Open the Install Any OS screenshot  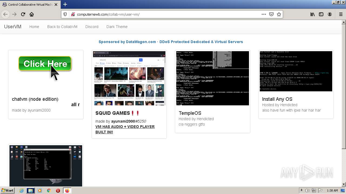click(296, 71)
